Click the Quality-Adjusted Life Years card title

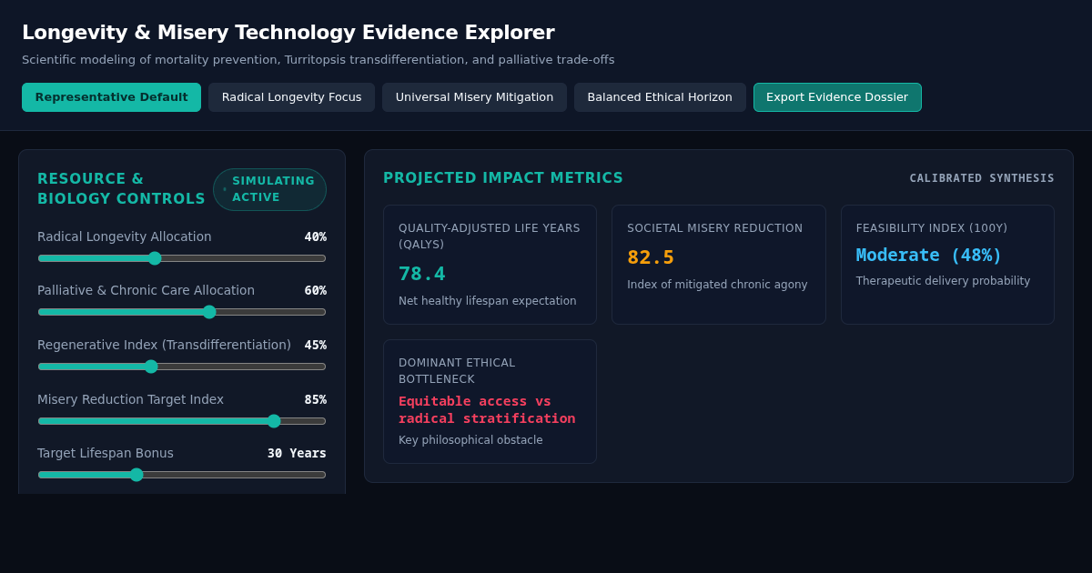(x=490, y=236)
